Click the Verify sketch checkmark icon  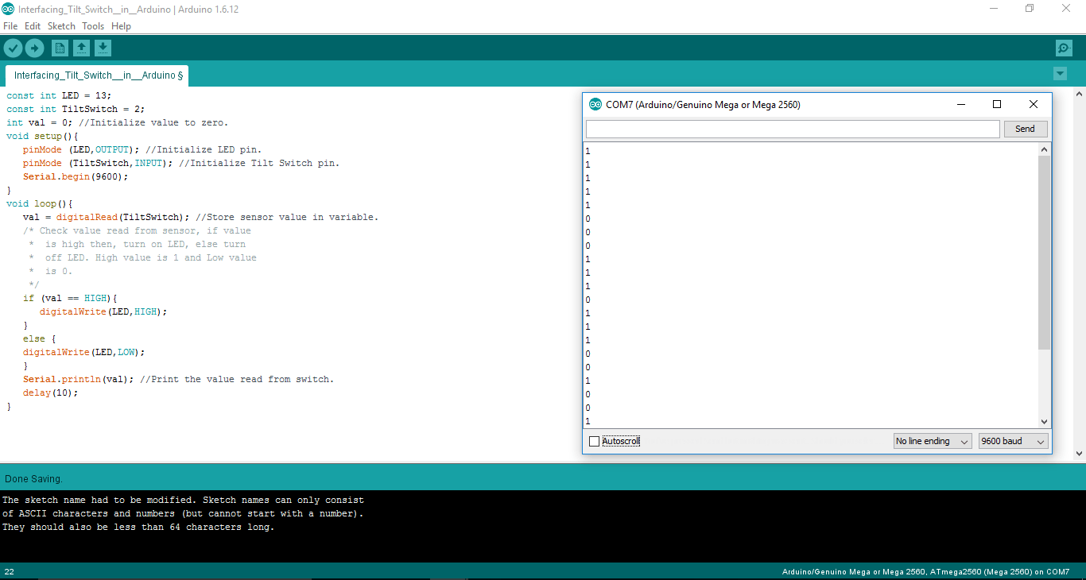click(13, 48)
